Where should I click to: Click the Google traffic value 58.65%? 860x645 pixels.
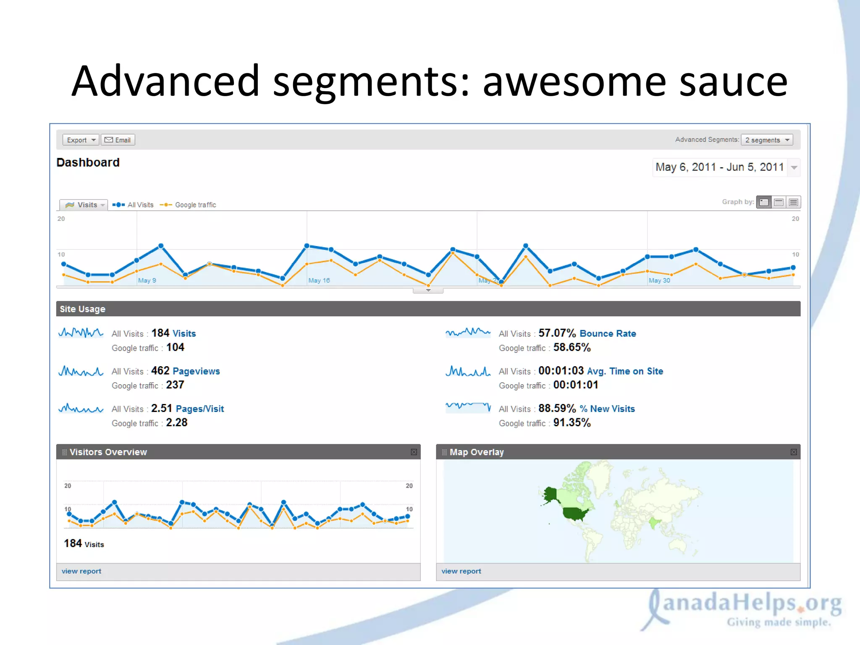pos(572,347)
